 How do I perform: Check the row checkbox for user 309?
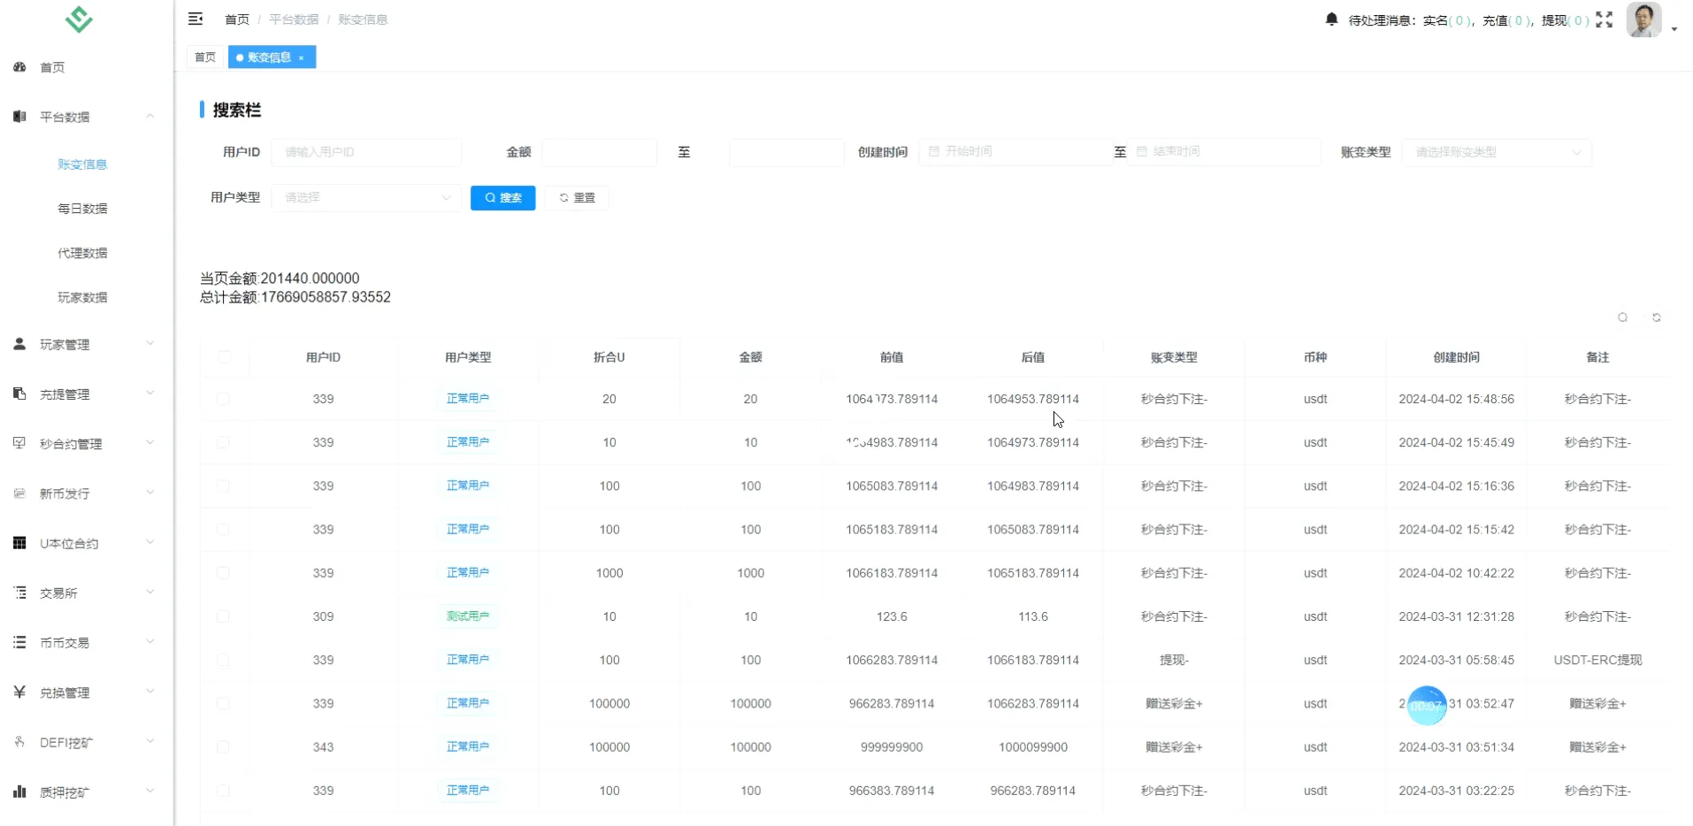(223, 616)
